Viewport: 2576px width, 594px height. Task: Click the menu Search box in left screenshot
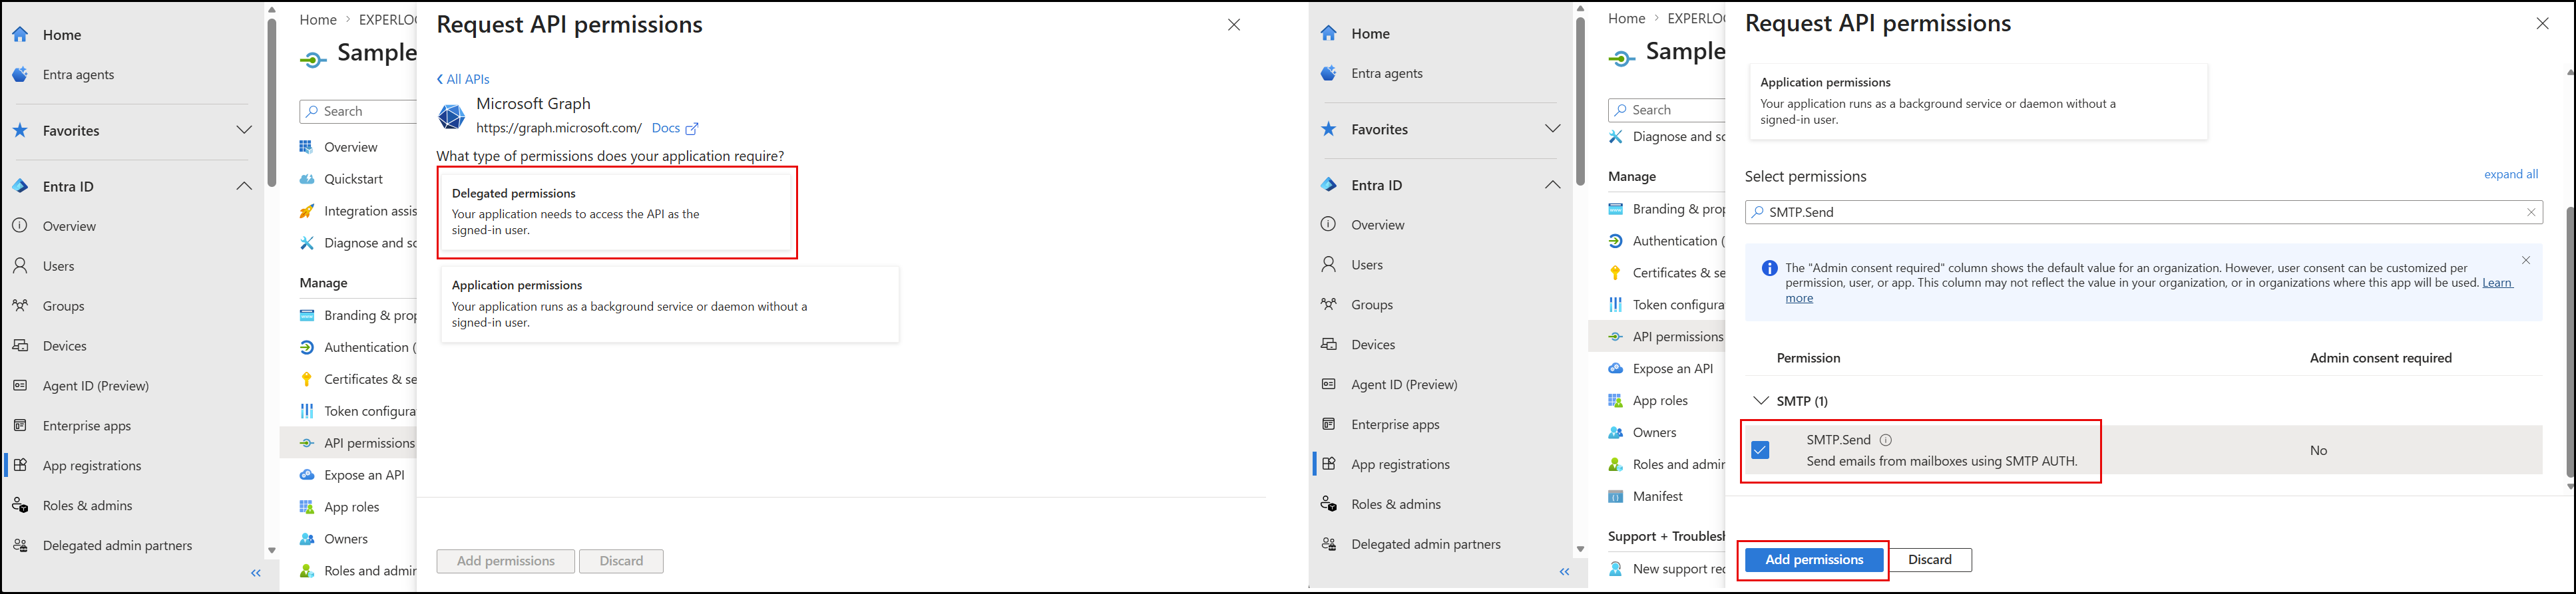[x=358, y=111]
